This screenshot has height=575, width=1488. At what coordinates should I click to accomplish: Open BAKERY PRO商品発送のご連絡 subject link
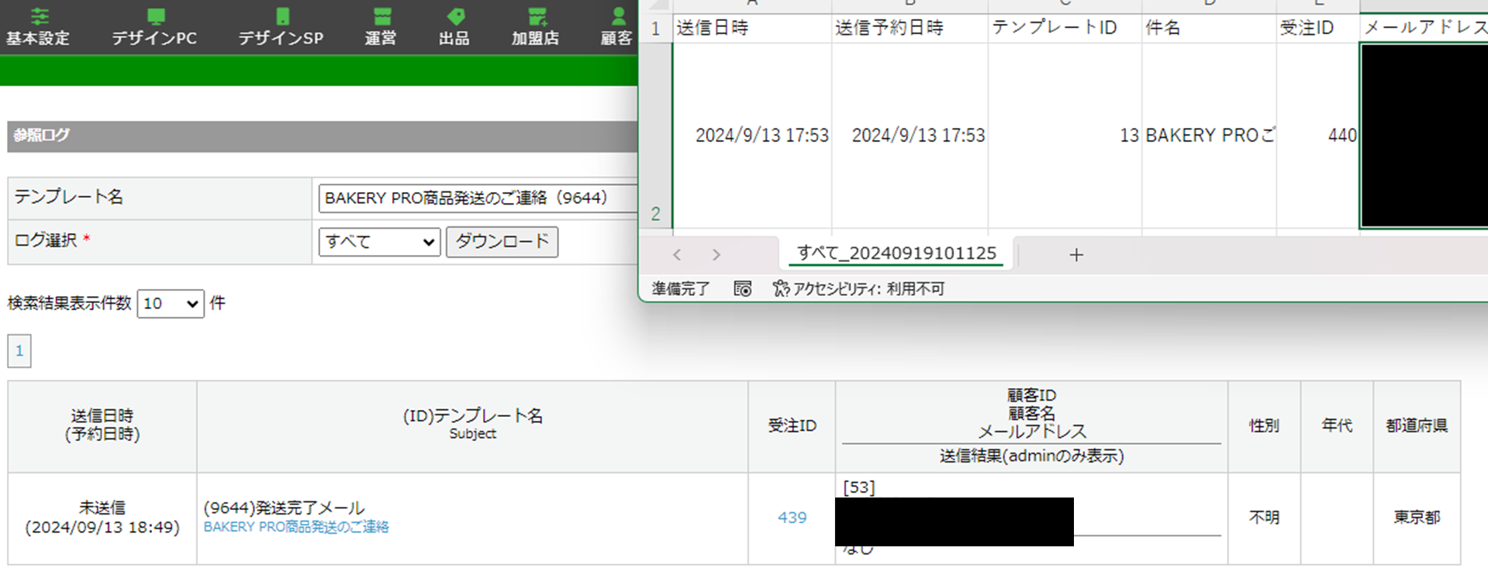(x=296, y=527)
